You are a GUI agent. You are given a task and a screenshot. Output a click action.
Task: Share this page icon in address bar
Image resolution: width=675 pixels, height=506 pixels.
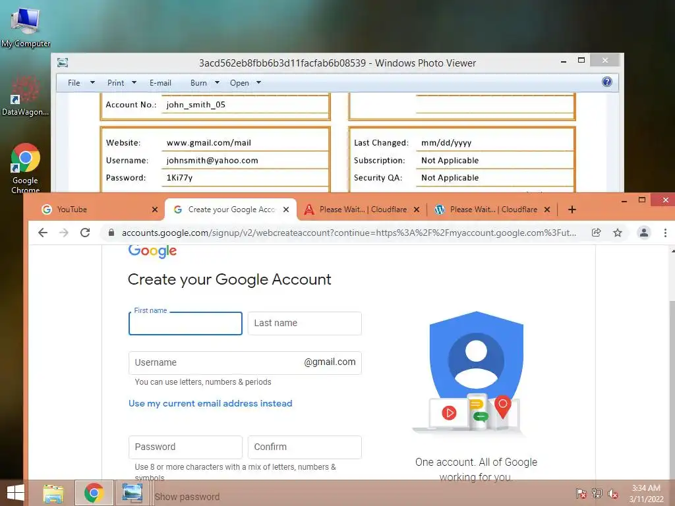click(x=596, y=233)
